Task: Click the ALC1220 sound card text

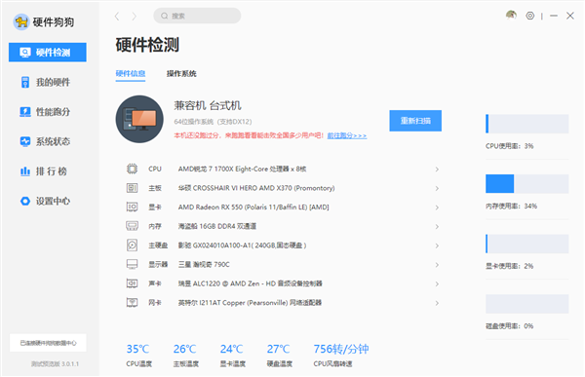Action: pyautogui.click(x=250, y=283)
